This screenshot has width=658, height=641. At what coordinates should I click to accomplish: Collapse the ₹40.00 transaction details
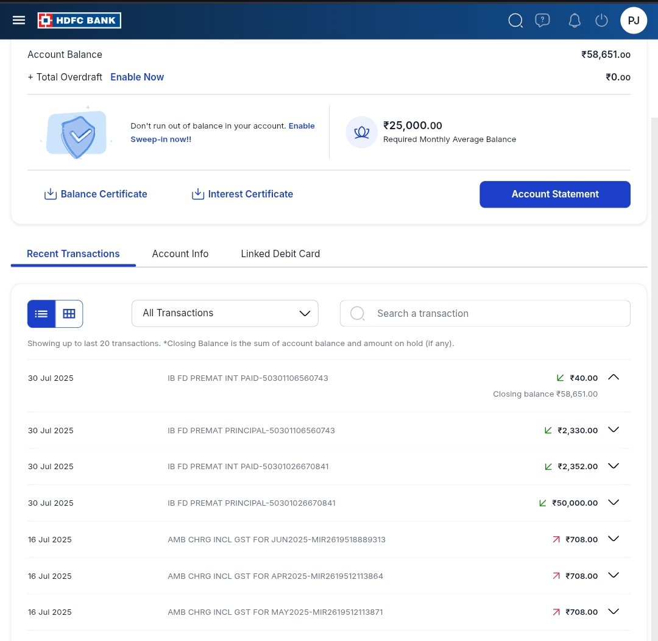pyautogui.click(x=614, y=377)
